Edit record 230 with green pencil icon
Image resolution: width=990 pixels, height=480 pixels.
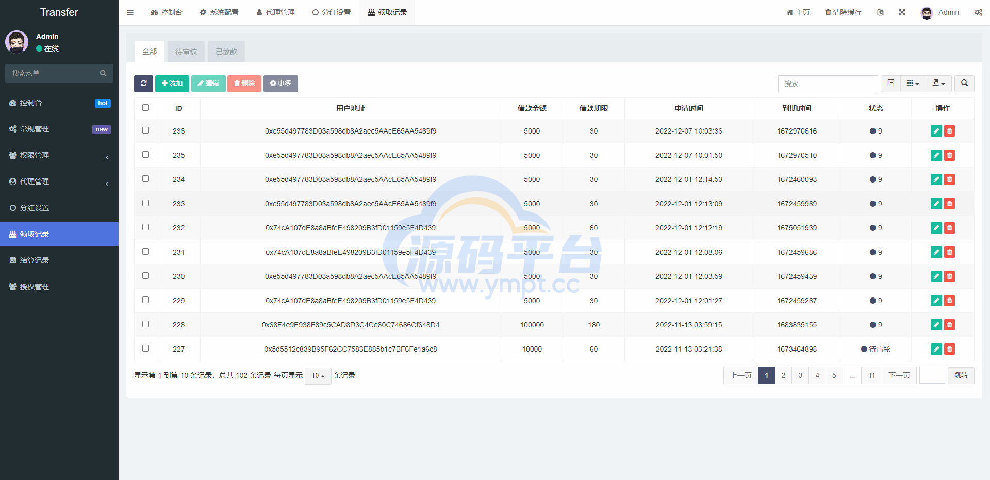pyautogui.click(x=936, y=276)
